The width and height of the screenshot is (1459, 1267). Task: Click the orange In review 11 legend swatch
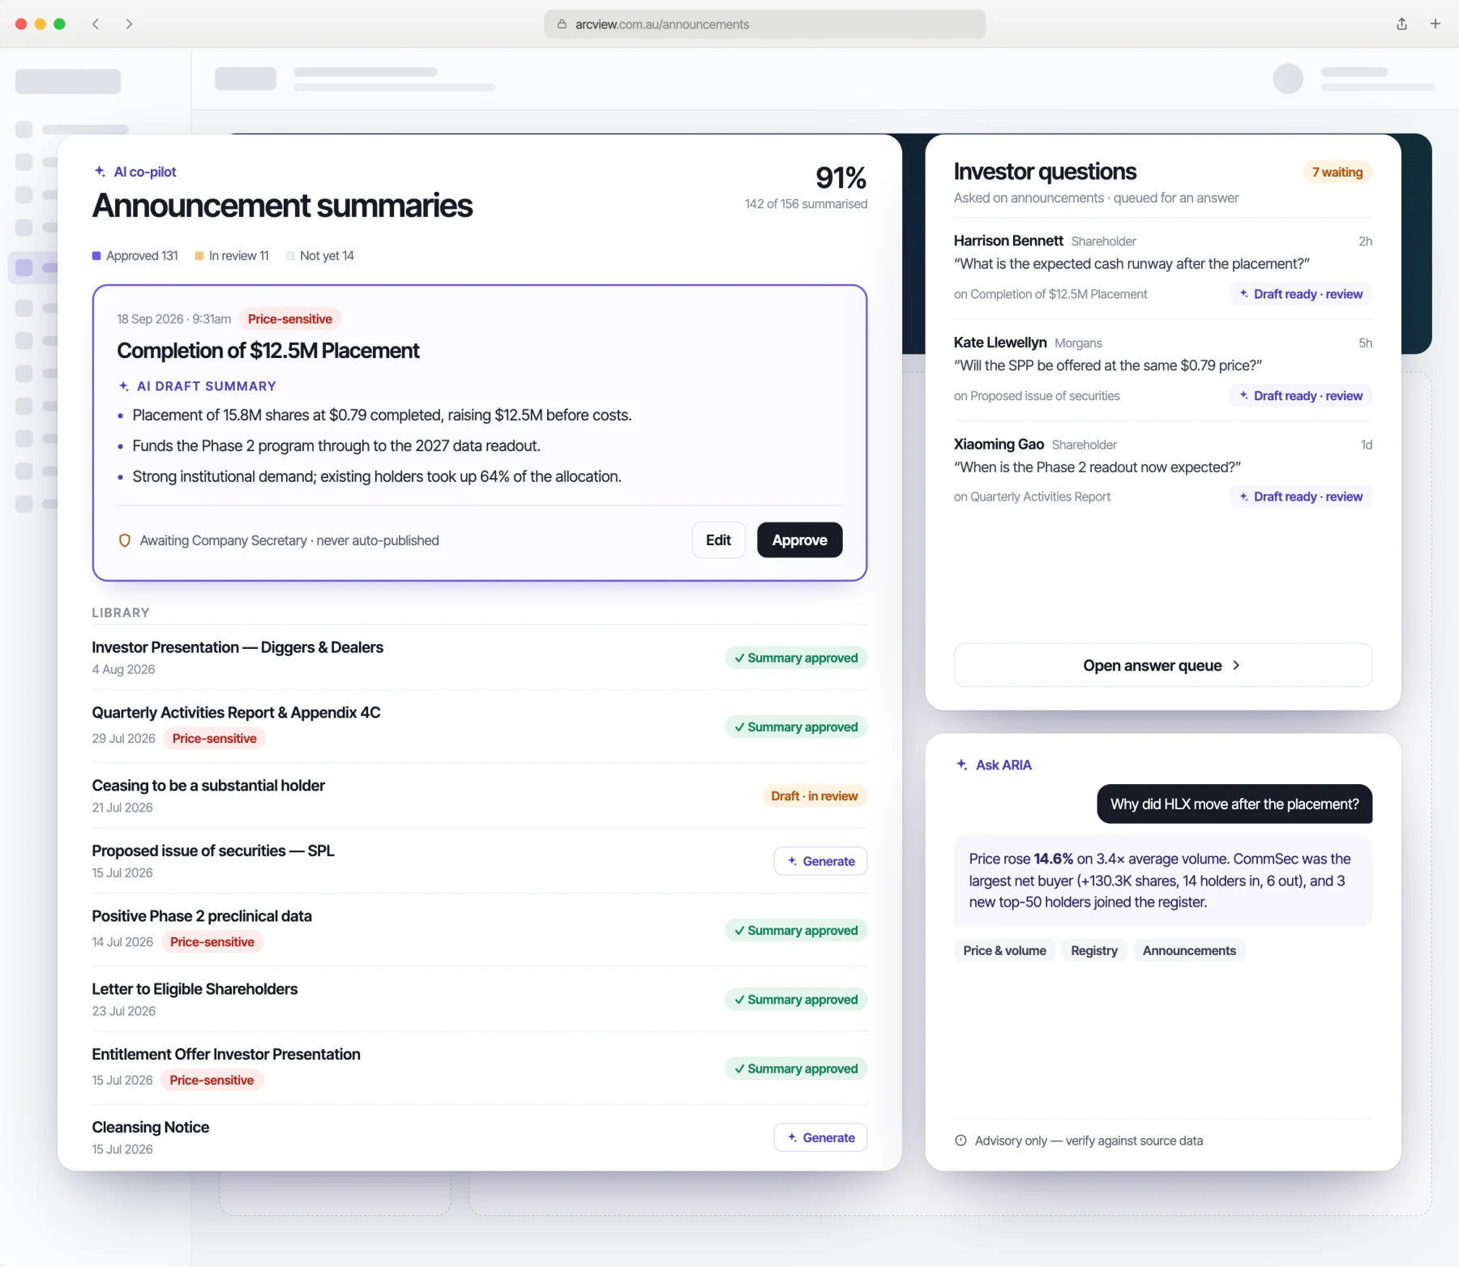coord(199,256)
